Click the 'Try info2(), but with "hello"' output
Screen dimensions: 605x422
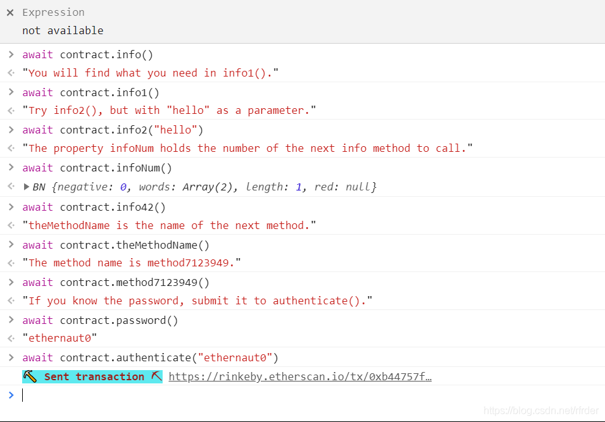[169, 110]
